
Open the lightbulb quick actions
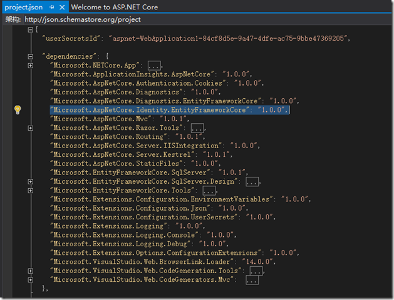(18, 110)
